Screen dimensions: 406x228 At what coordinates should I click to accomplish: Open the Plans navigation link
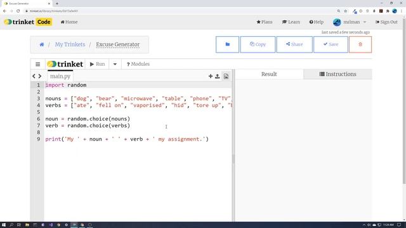(x=265, y=22)
